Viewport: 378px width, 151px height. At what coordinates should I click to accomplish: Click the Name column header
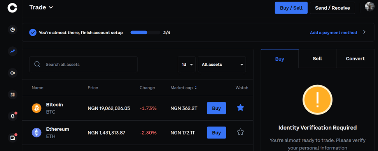(37, 88)
